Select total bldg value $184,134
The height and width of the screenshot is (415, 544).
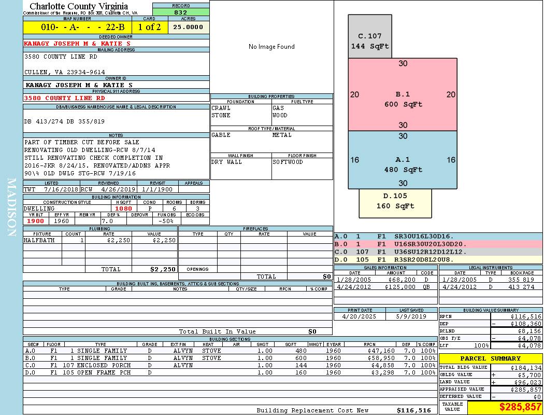pos(526,368)
